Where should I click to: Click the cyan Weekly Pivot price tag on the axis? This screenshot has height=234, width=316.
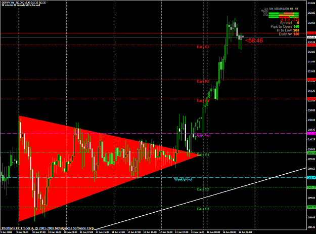311,178
